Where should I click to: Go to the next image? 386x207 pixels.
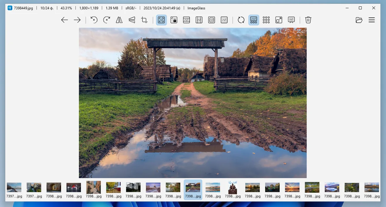(x=77, y=20)
